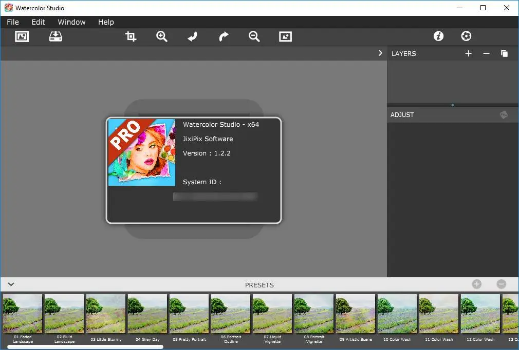Click the PRESETS panel title

pos(259,285)
